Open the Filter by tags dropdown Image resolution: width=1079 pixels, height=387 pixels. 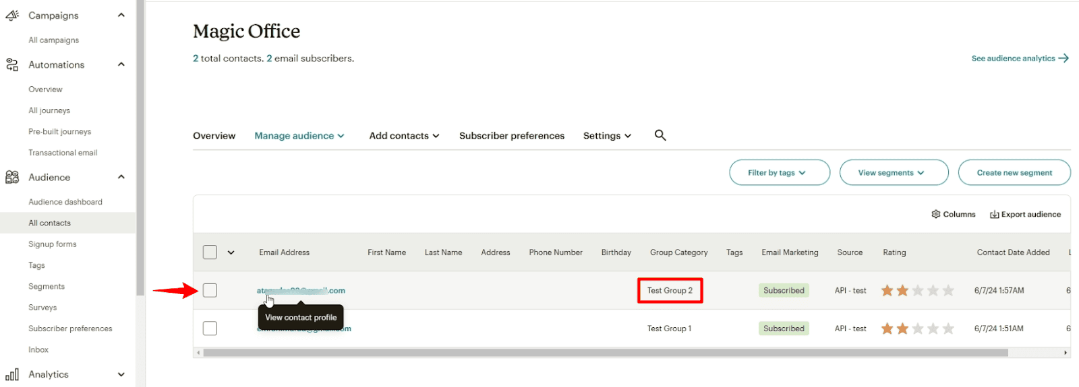780,172
